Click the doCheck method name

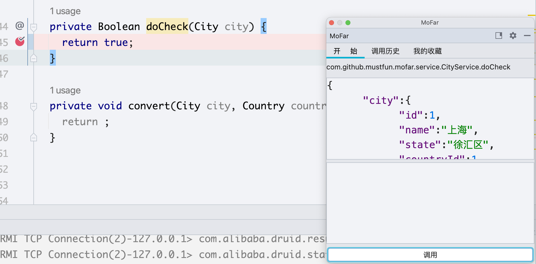[167, 27]
